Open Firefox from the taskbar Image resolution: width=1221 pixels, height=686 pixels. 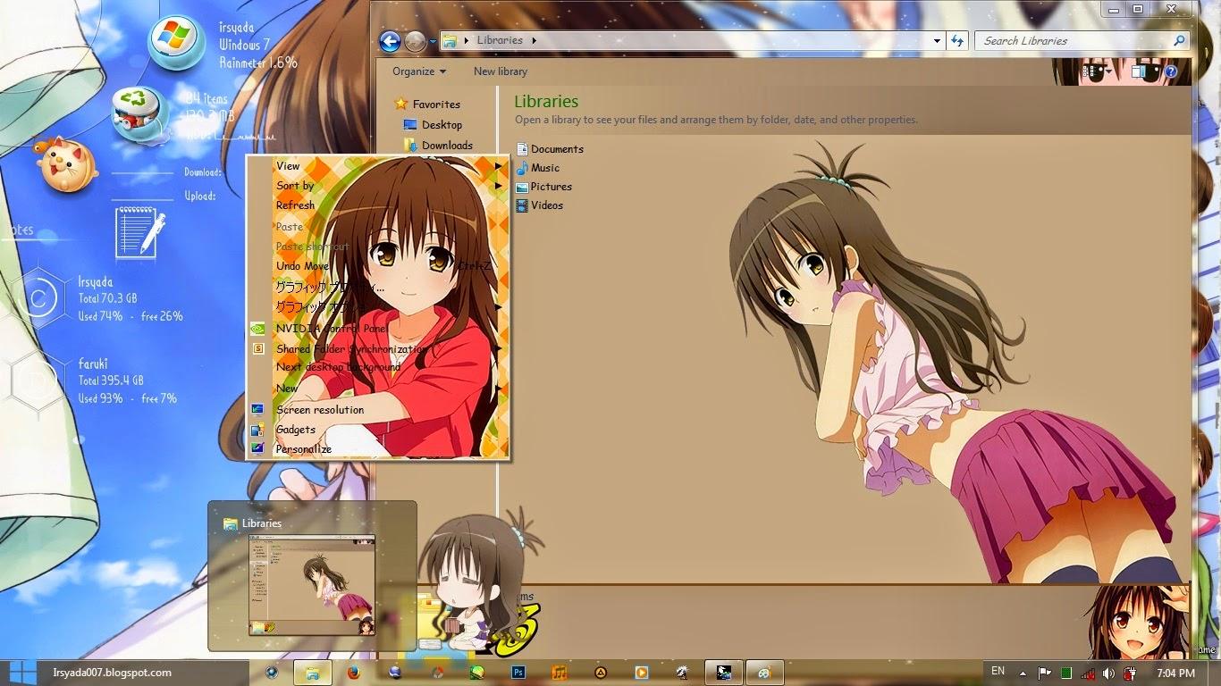pos(353,673)
